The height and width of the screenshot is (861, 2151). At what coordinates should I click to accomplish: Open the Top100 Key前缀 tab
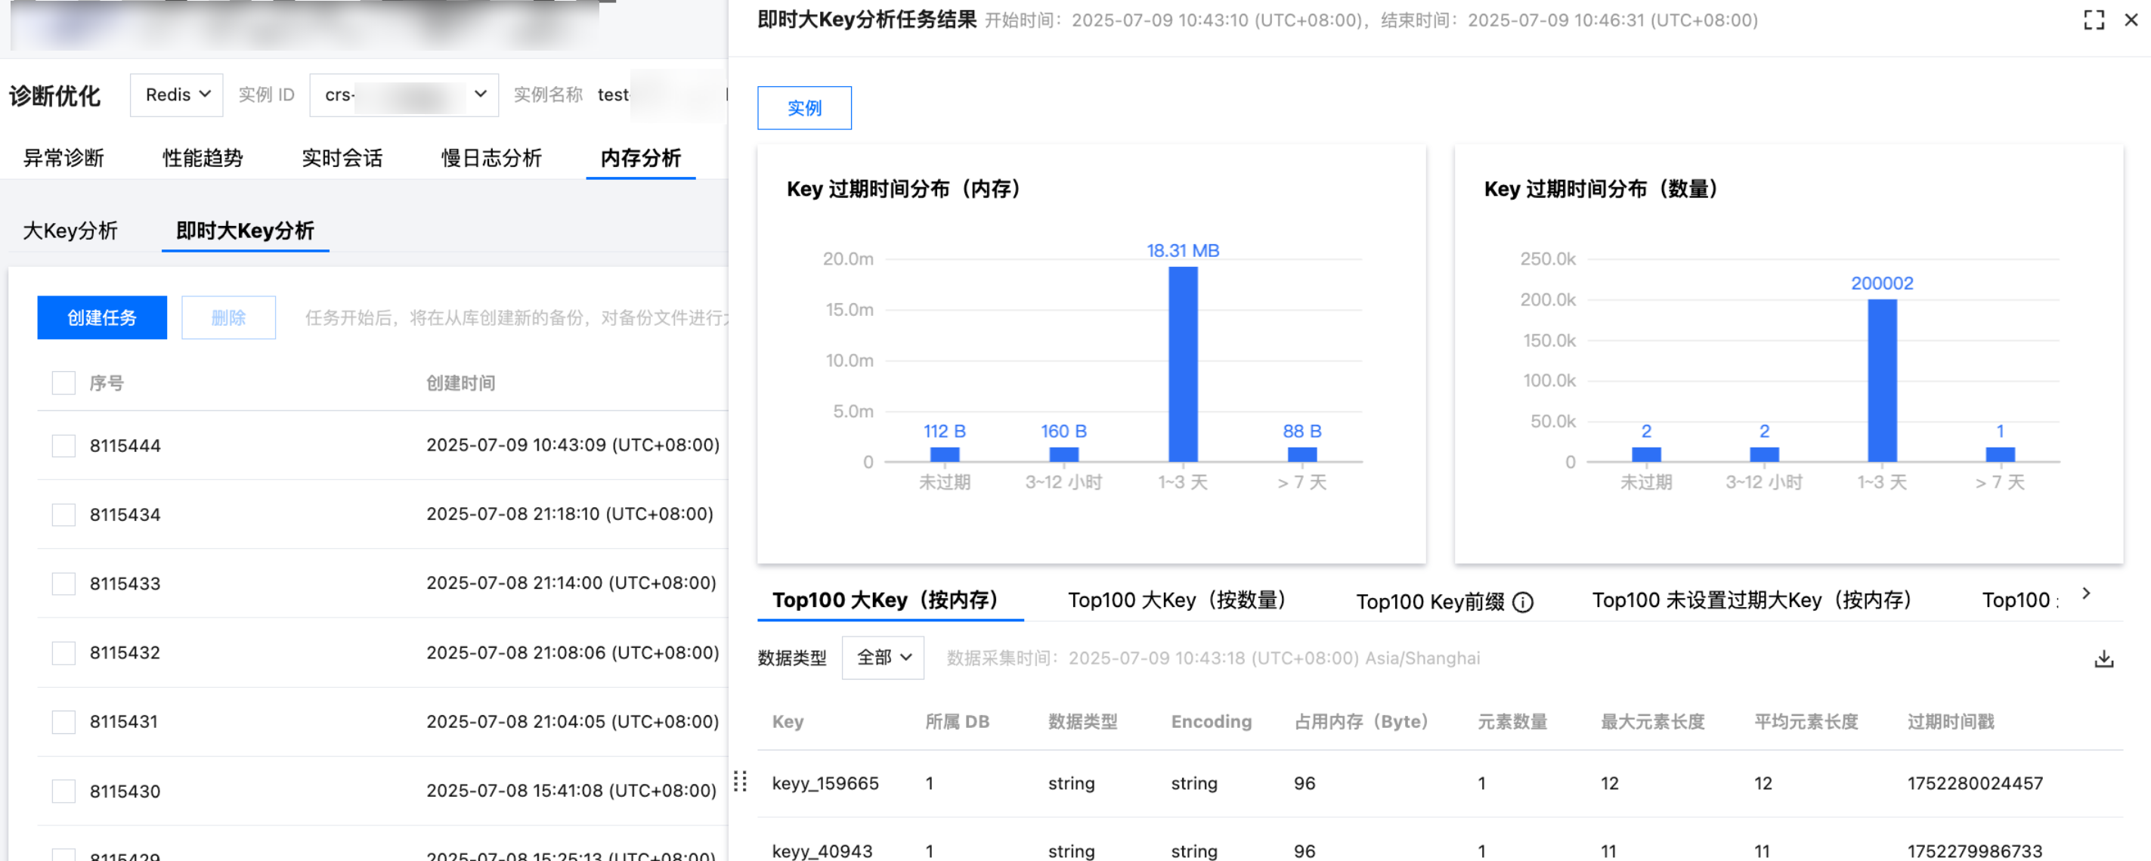(x=1431, y=602)
